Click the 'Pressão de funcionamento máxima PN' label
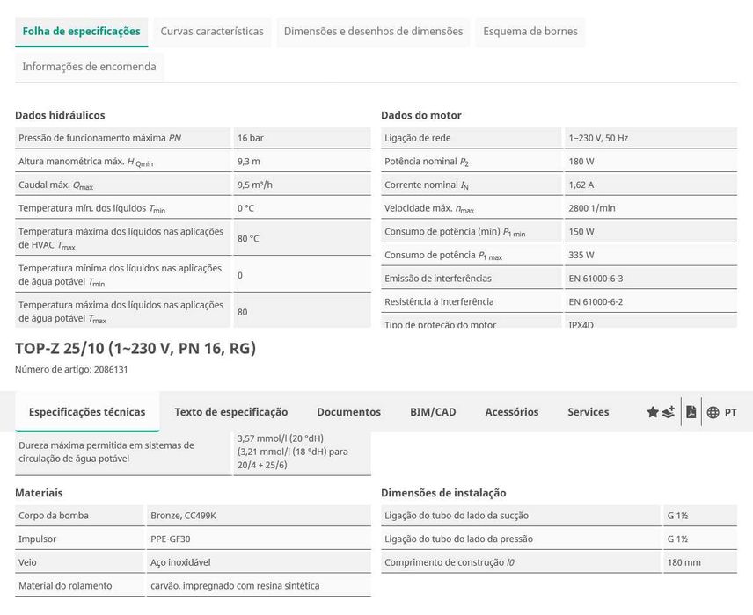753x615 pixels. (100, 138)
